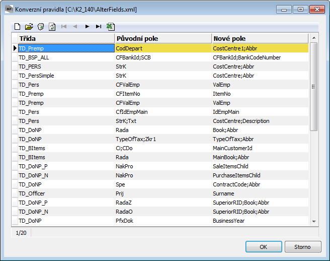Screen dimensions: 330x261
Task: Select the PfxDok cell
Action: (163, 221)
